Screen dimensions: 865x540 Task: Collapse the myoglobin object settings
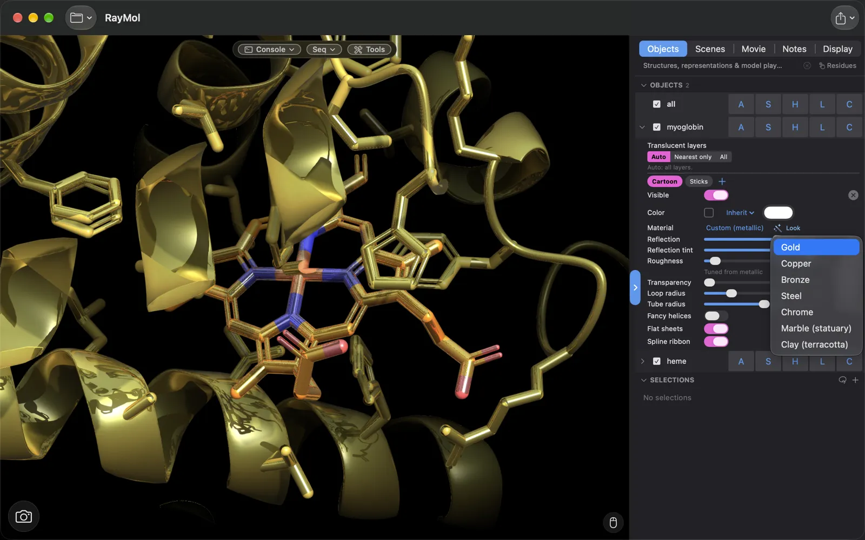tap(642, 127)
